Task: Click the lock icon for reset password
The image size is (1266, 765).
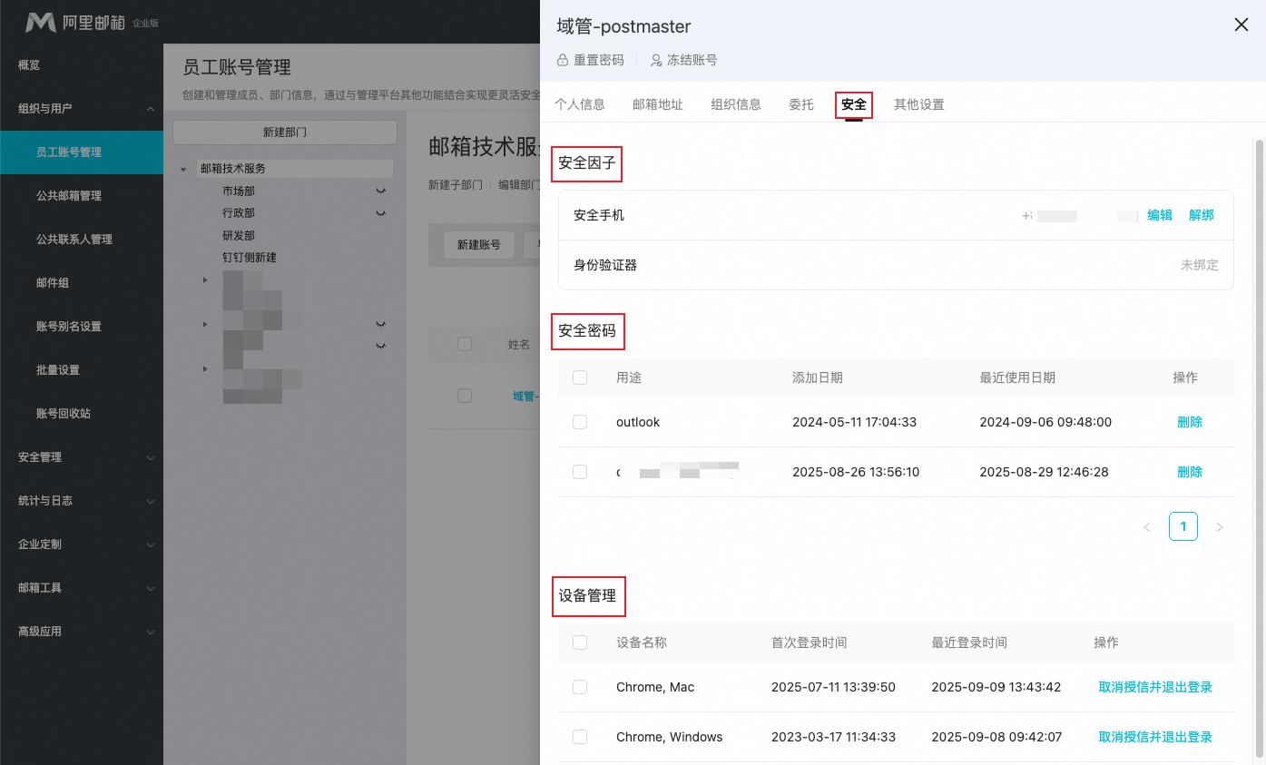Action: click(x=563, y=60)
